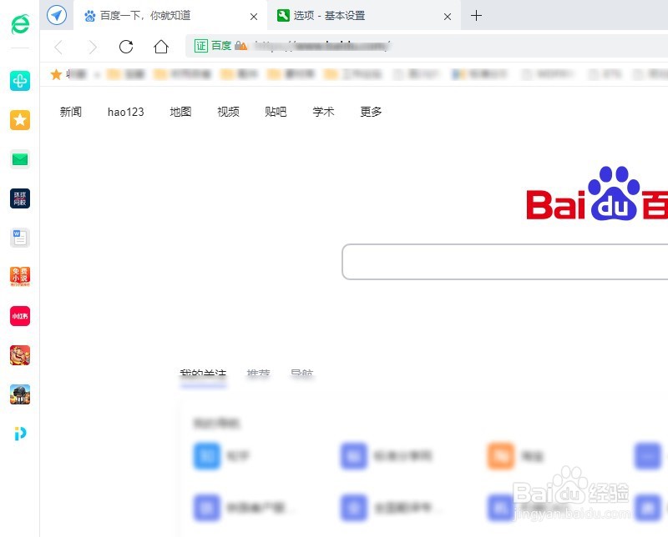This screenshot has height=537, width=668.
Task: Open the hao123 link
Action: pyautogui.click(x=126, y=112)
